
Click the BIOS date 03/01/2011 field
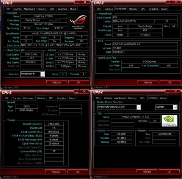click(x=145, y=52)
